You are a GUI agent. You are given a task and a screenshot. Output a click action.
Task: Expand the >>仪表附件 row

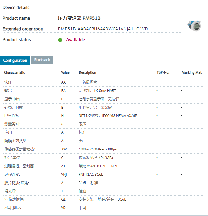(14, 199)
